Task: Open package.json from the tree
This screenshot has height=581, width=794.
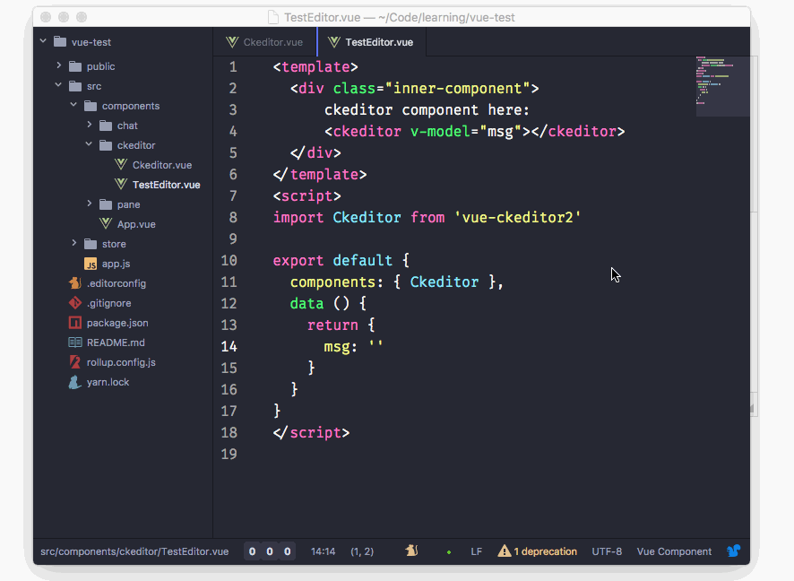Action: click(x=117, y=323)
